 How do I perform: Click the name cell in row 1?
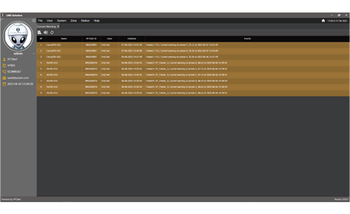pyautogui.click(x=64, y=45)
